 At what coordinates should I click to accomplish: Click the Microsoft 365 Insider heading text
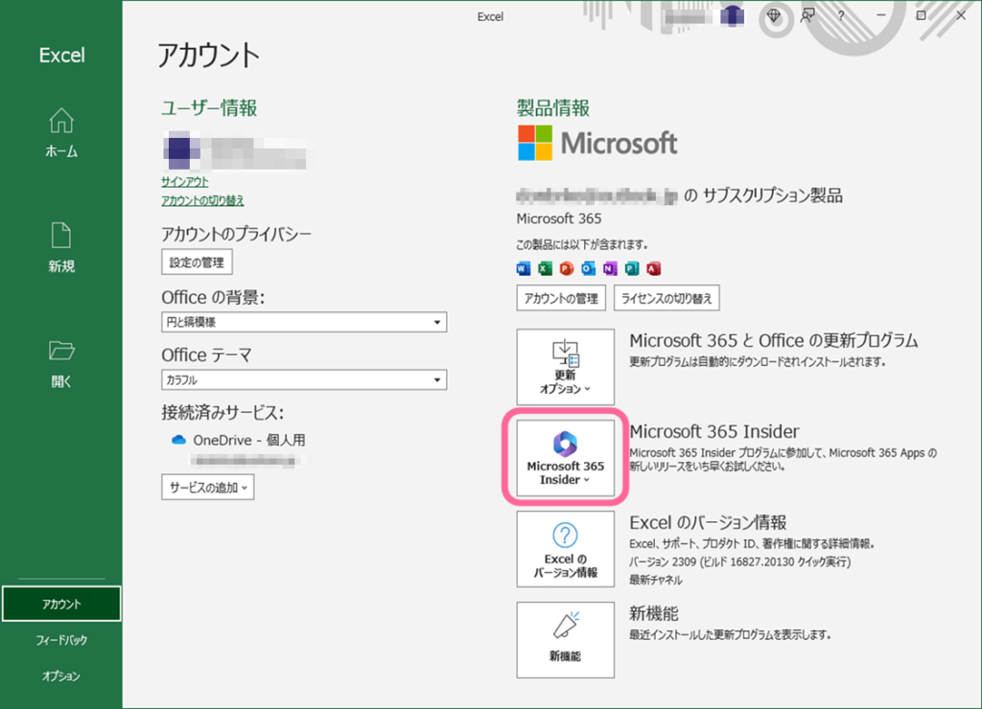pos(714,431)
